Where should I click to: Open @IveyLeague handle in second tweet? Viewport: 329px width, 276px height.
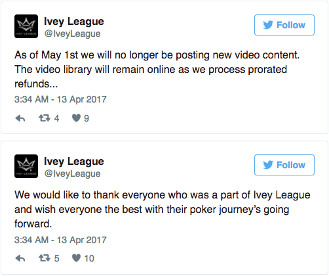tap(72, 173)
